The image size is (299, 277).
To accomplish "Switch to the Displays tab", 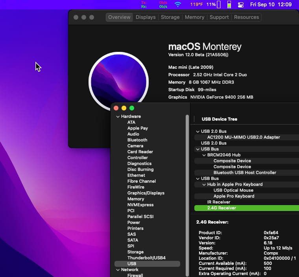I will click(x=145, y=17).
